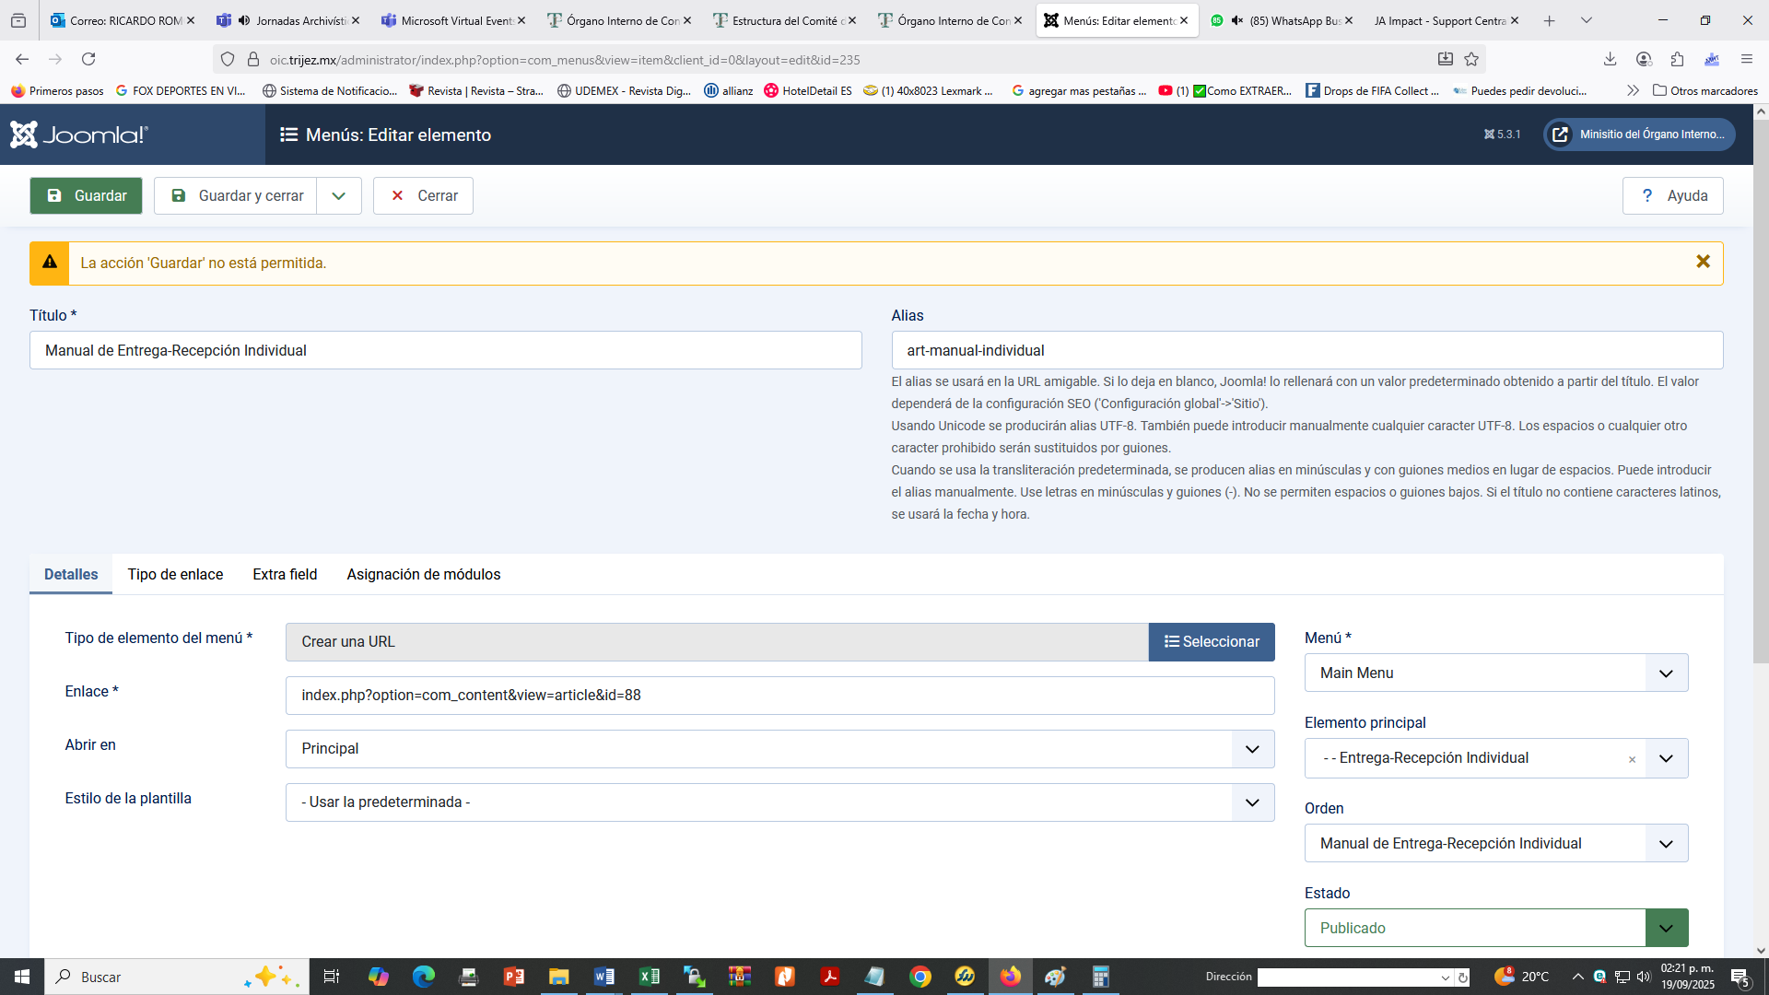Click the Cerrar button

point(423,195)
